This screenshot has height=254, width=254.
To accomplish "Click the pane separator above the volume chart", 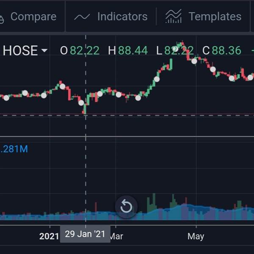I will tap(127, 137).
